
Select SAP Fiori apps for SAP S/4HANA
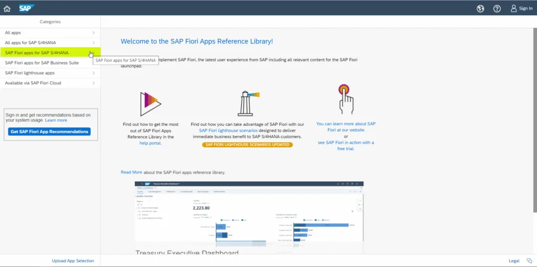50,53
